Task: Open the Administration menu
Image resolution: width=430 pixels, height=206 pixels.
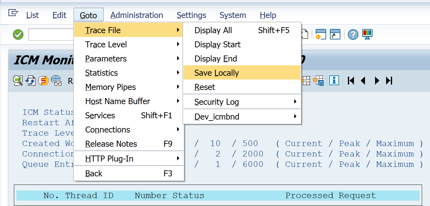Action: (x=137, y=15)
